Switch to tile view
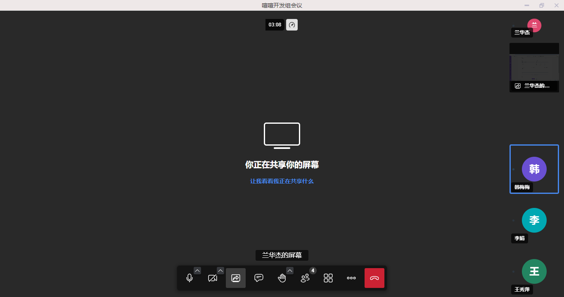This screenshot has width=564, height=297. (328, 278)
